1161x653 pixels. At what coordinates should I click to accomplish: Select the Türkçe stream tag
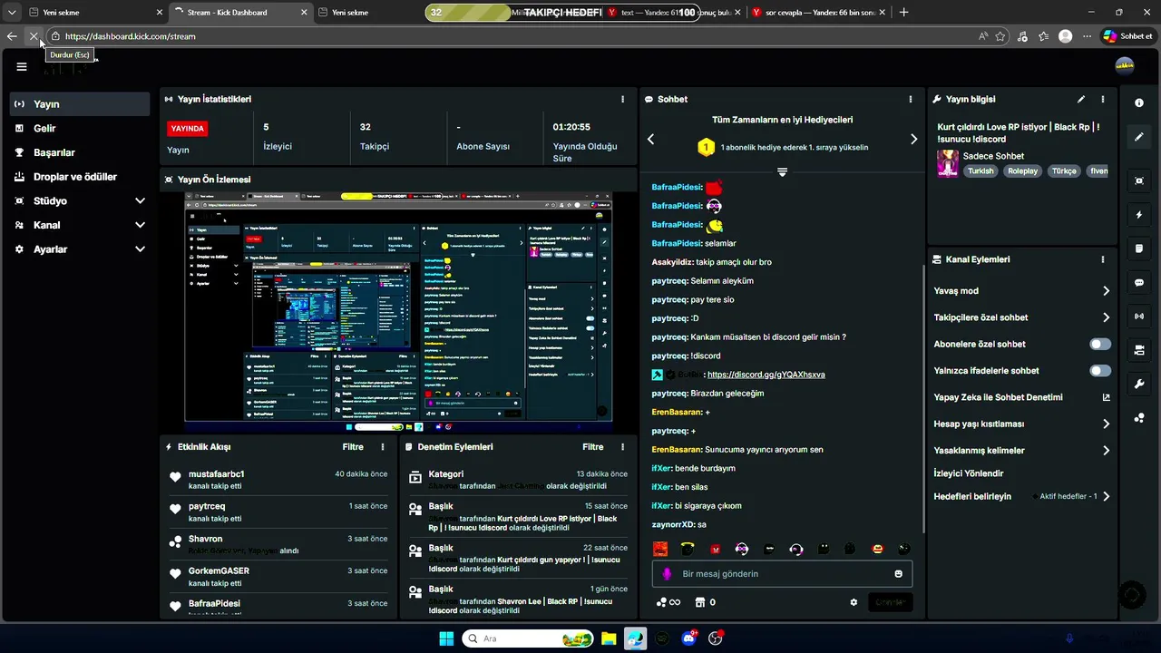point(1063,171)
